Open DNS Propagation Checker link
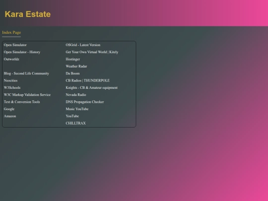Image resolution: width=268 pixels, height=201 pixels. pos(85,102)
